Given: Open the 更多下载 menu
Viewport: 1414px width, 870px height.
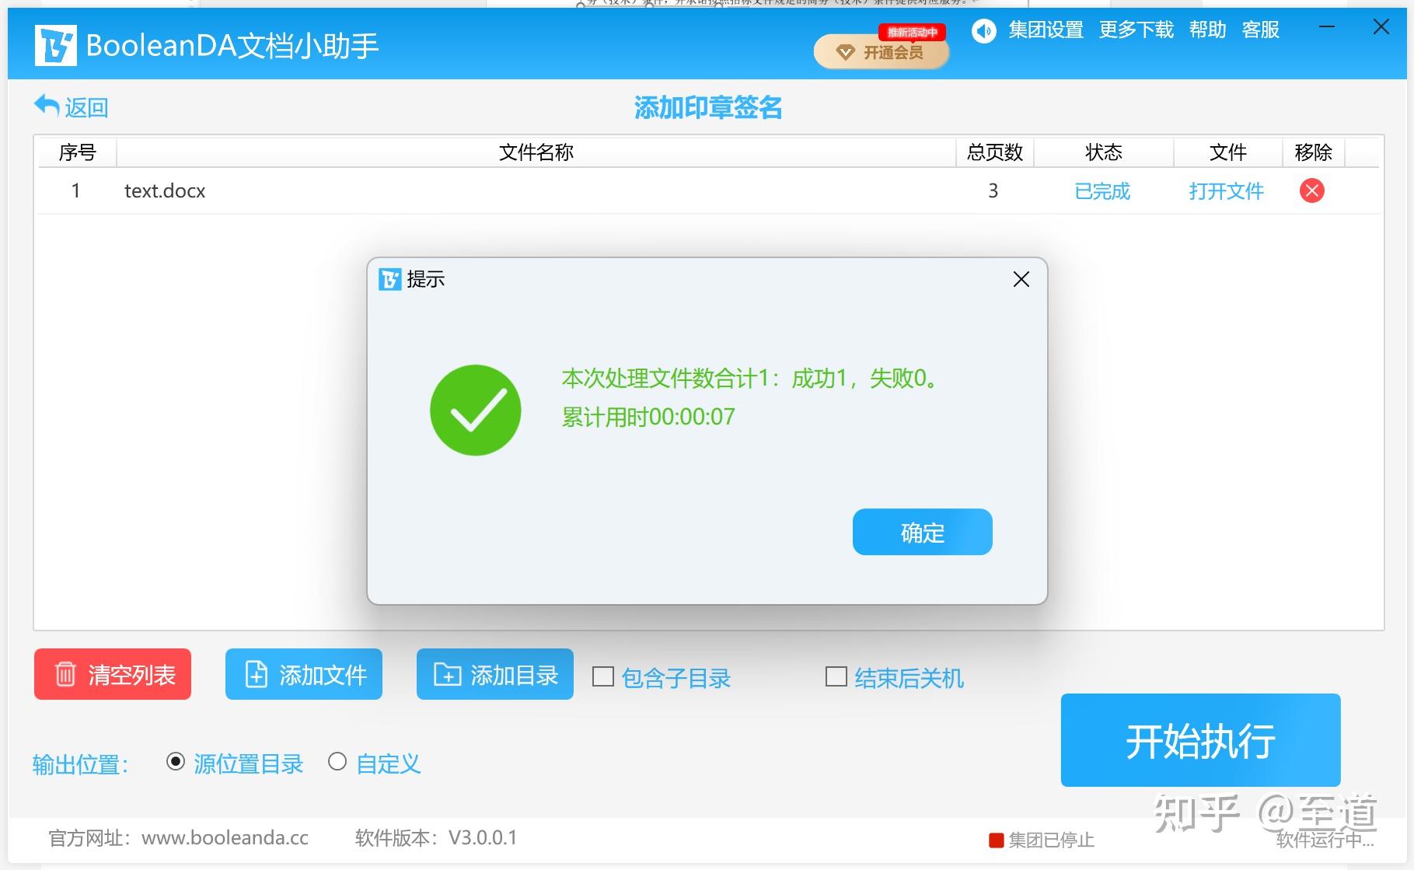Looking at the screenshot, I should (x=1136, y=30).
